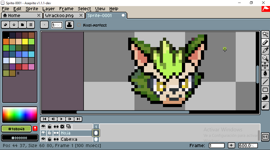Toggle continuous dots on Cabexa layer
The height and width of the screenshot is (150, 270).
click(56, 139)
